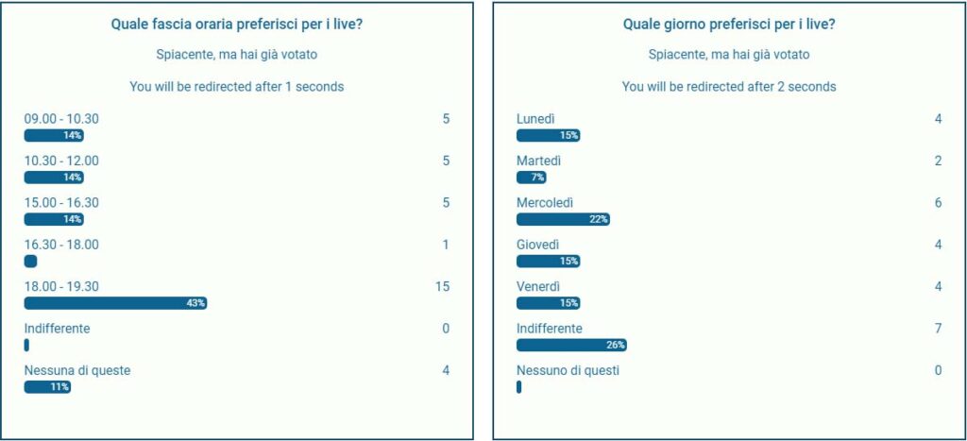967x441 pixels.
Task: Click the Lunedì 15% result bar
Action: [549, 136]
